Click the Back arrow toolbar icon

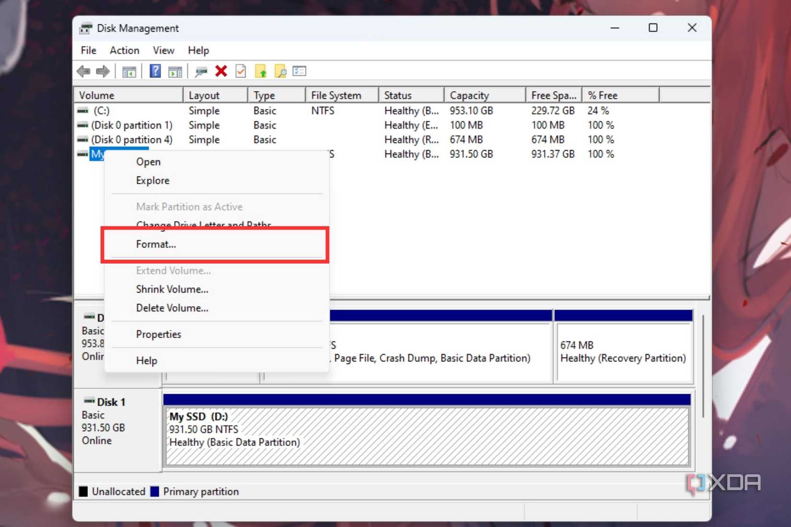coord(83,72)
